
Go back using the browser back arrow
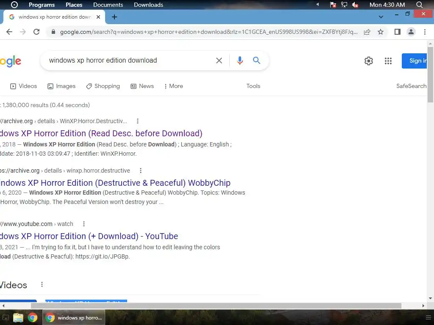(x=9, y=32)
